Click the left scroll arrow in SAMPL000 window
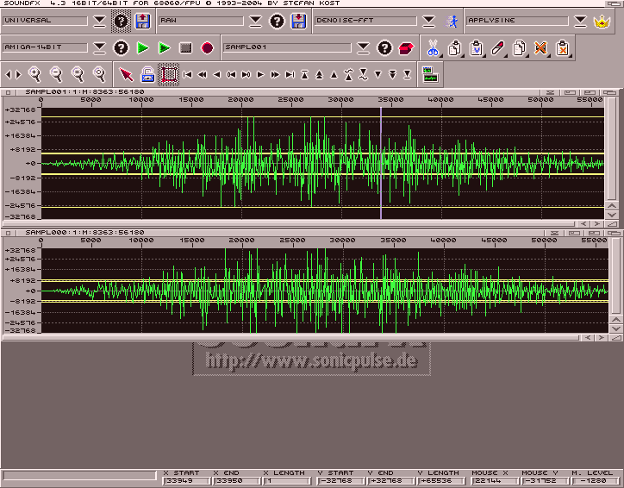624x488 pixels. [x=588, y=338]
